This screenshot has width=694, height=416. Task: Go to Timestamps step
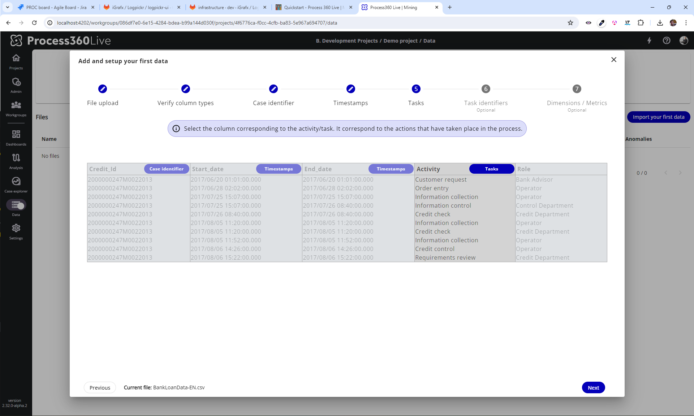click(x=351, y=96)
